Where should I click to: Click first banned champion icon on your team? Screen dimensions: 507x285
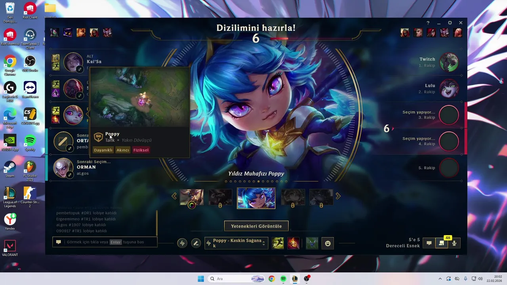click(x=54, y=32)
